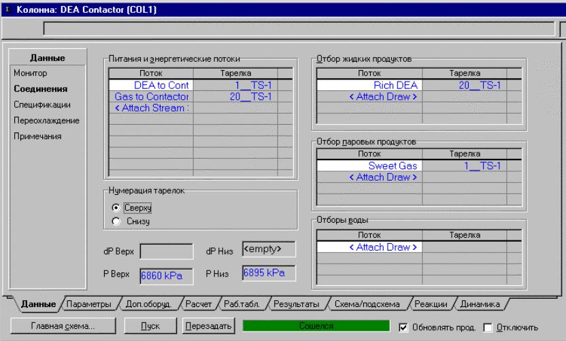Enable the Обновлять прод. checkbox

click(x=403, y=327)
